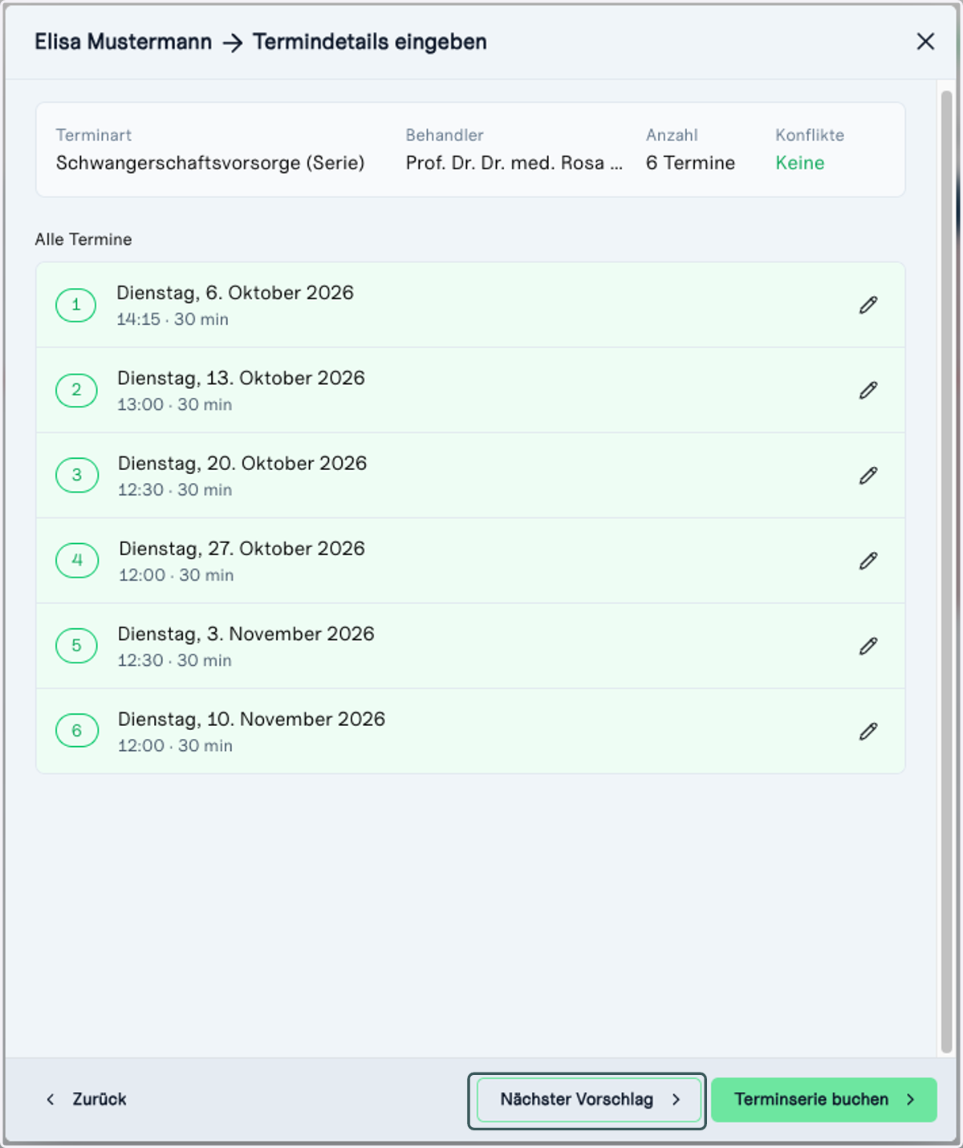Click the 'Behandler' label
Viewport: 963px width, 1148px height.
[x=445, y=135]
